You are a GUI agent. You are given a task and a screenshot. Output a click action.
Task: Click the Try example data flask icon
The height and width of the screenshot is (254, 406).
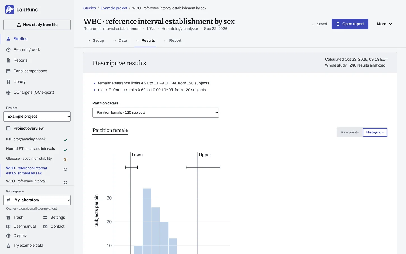[x=8, y=246]
